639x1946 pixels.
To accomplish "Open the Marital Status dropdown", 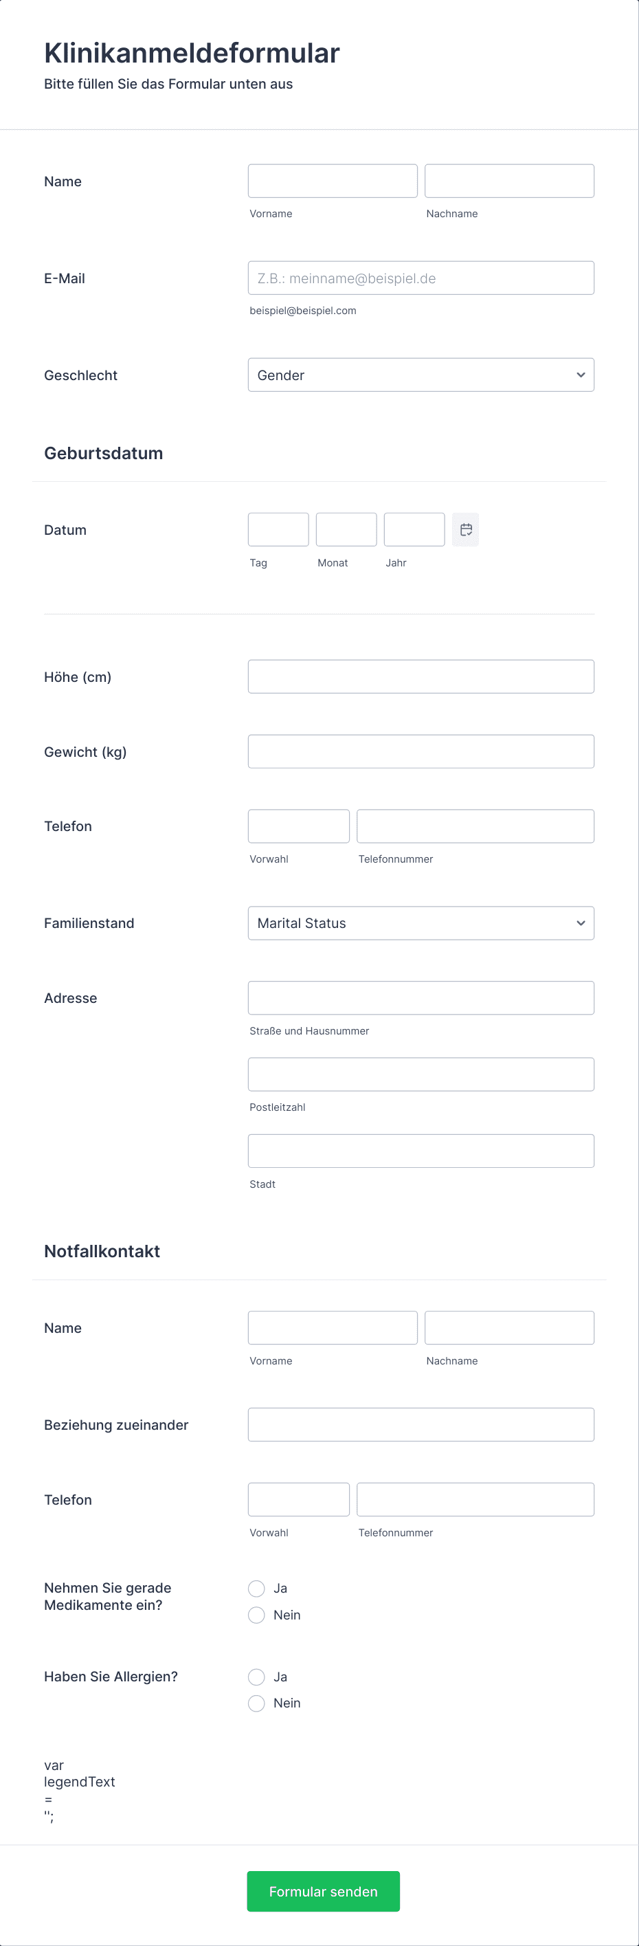I will click(421, 923).
